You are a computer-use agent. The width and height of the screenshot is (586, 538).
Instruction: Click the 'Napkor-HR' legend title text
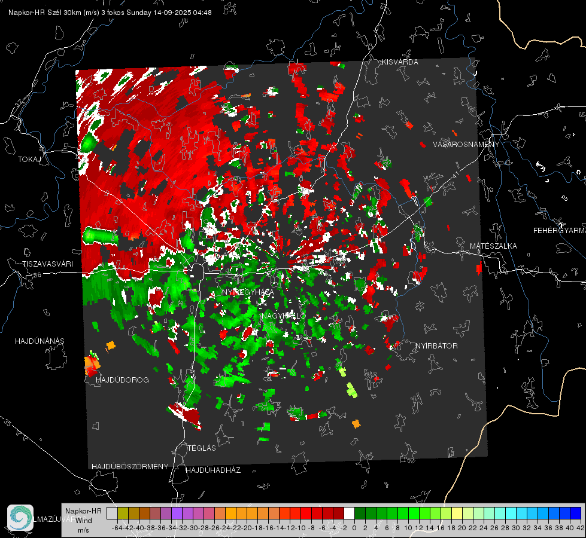click(x=83, y=511)
